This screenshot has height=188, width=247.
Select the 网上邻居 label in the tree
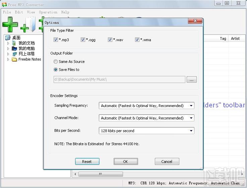[x=26, y=54]
